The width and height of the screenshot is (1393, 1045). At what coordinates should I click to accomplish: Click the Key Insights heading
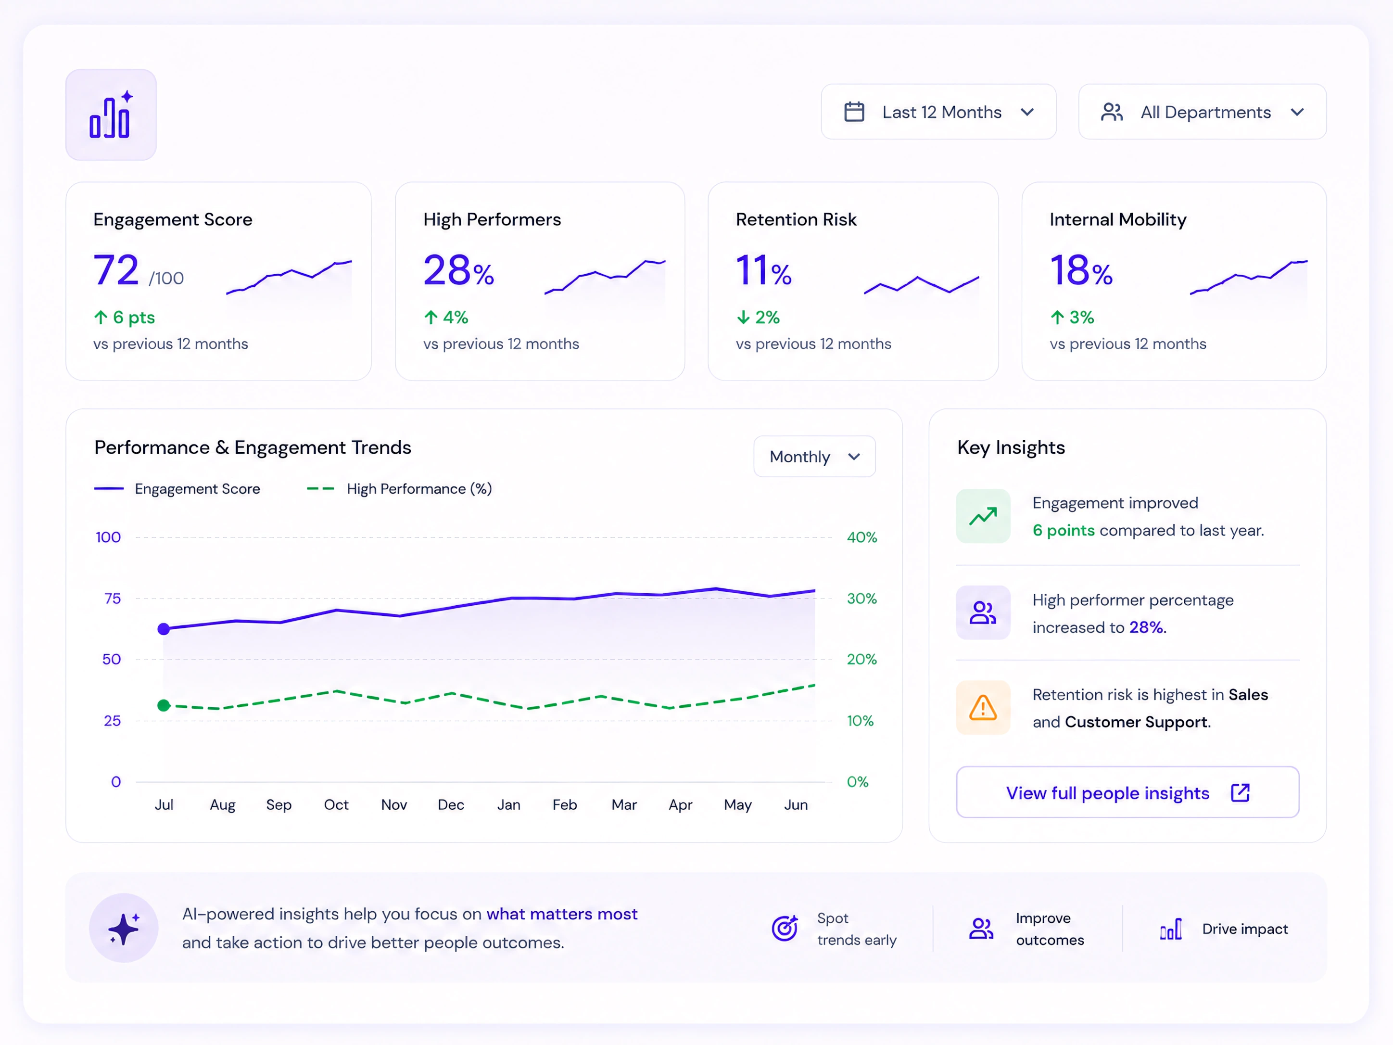1011,447
